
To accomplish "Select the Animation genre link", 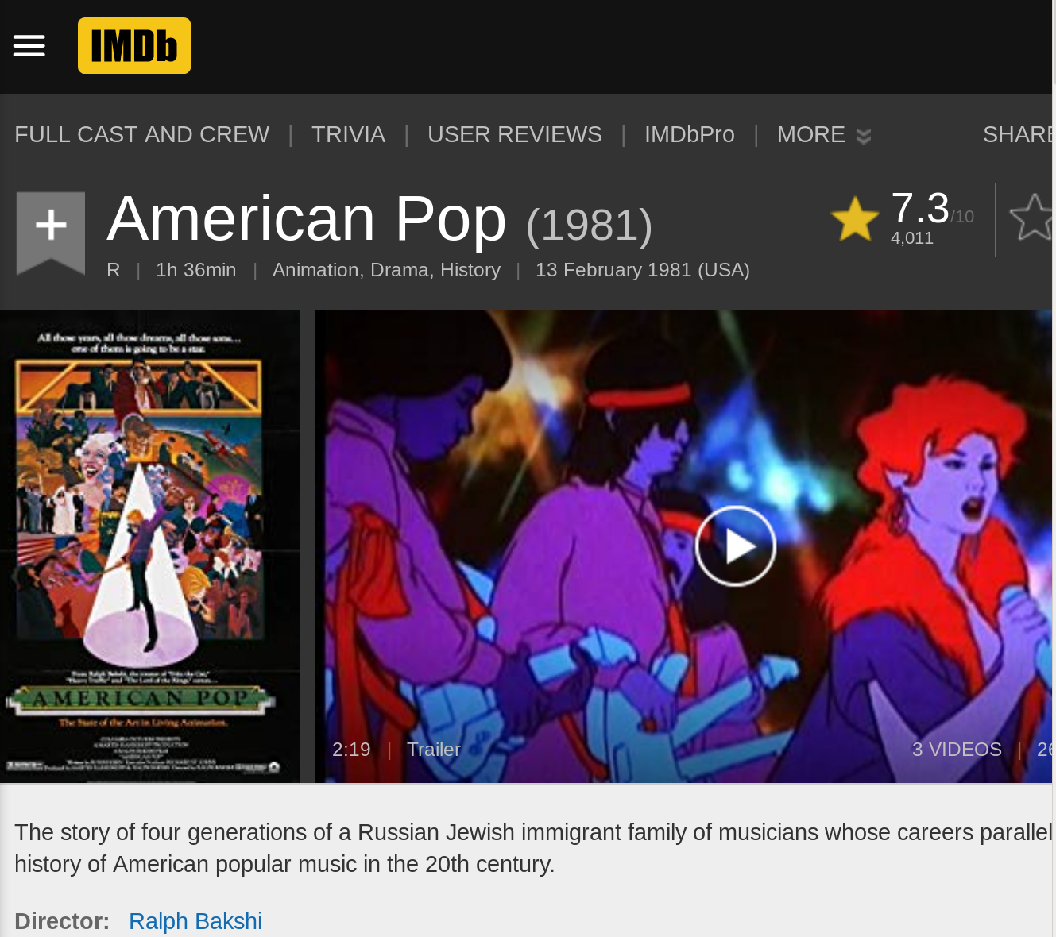I will point(315,270).
